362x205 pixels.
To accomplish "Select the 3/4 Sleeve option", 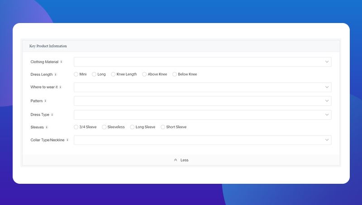I will pyautogui.click(x=76, y=127).
